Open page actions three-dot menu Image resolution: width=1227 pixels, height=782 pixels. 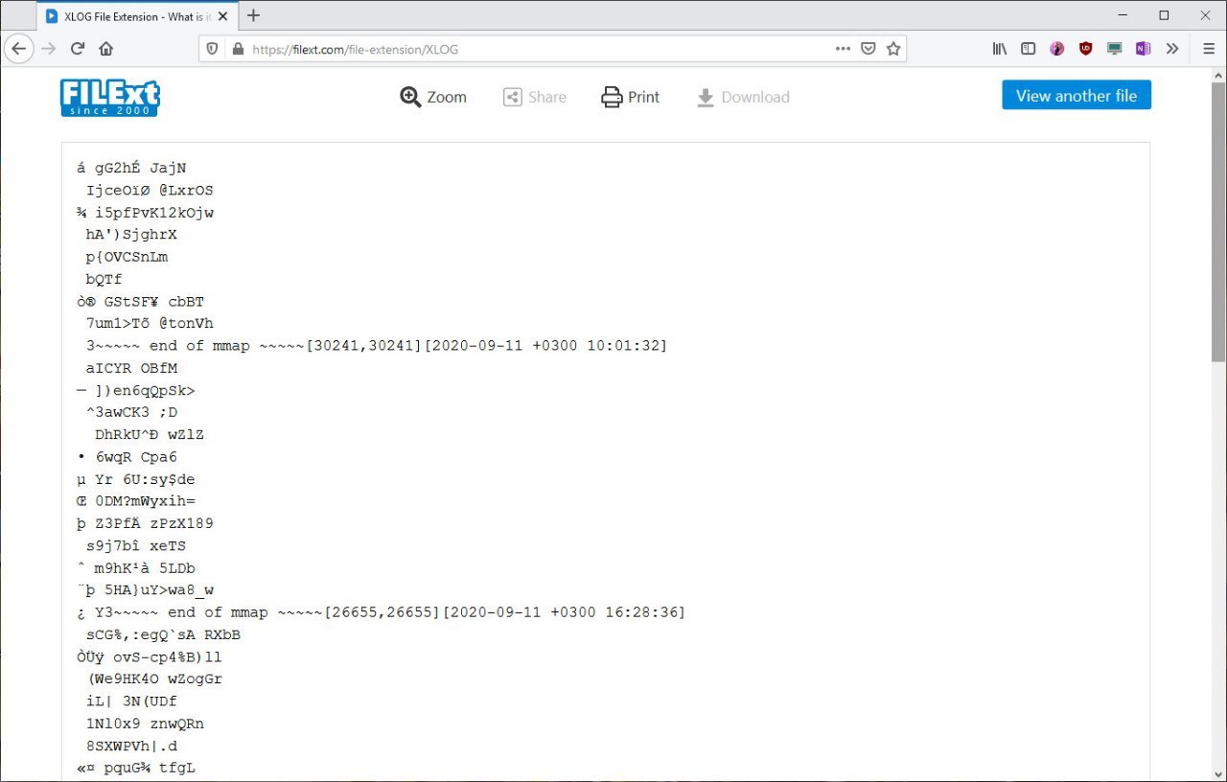(x=843, y=49)
